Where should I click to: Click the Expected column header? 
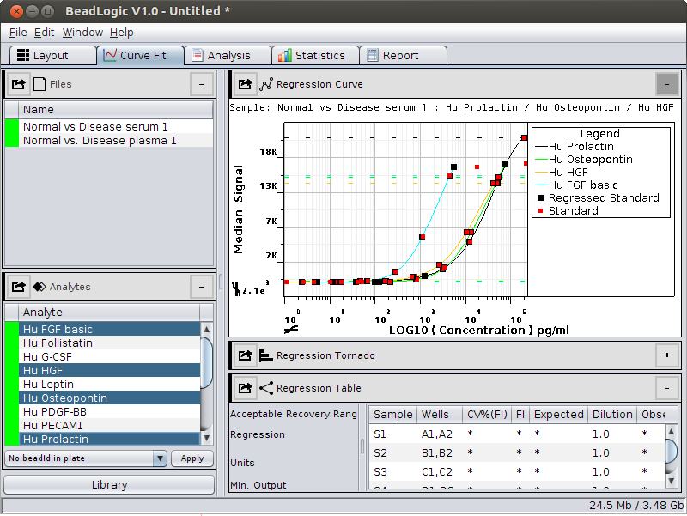[x=559, y=415]
